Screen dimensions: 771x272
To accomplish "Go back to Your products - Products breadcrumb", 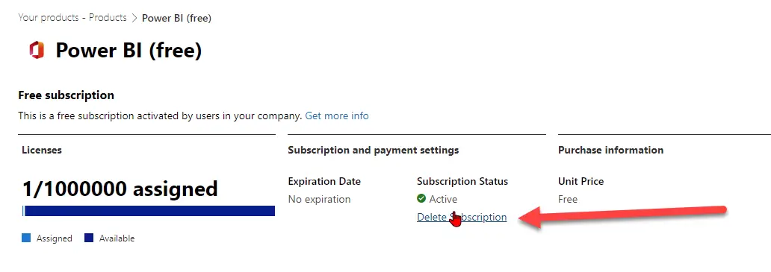I will (x=72, y=18).
